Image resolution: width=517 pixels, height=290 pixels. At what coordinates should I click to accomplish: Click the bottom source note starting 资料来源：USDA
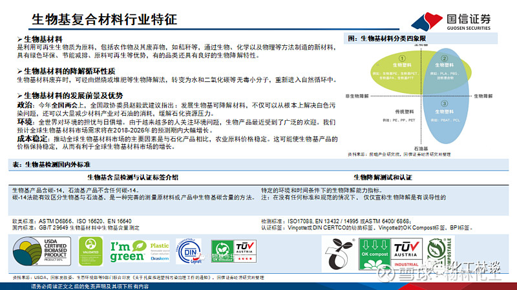(138, 278)
